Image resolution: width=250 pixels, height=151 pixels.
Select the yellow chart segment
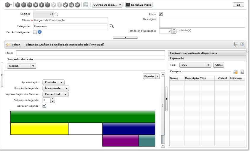click(39, 129)
